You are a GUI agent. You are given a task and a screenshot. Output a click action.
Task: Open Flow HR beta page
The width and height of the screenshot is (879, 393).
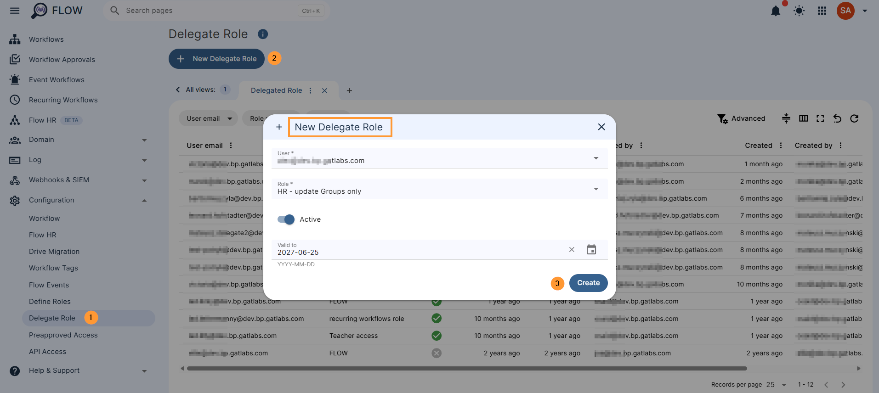point(42,120)
